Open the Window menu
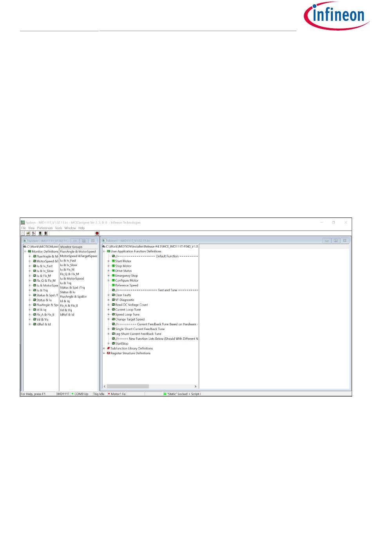This screenshot has height=533, width=372. (x=70, y=228)
